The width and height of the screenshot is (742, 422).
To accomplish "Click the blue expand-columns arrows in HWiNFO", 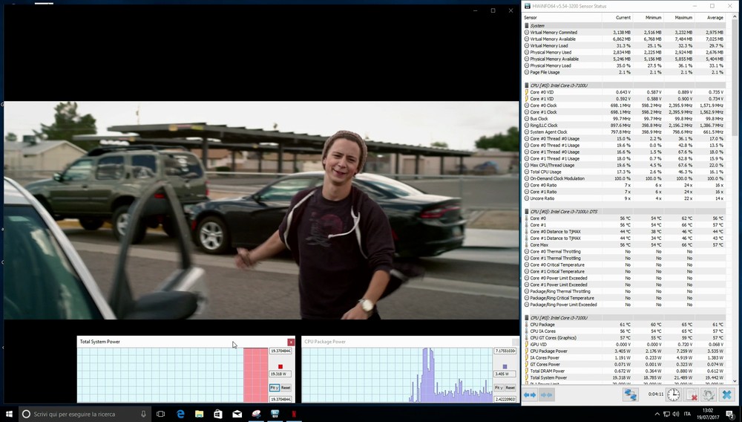I will click(530, 395).
